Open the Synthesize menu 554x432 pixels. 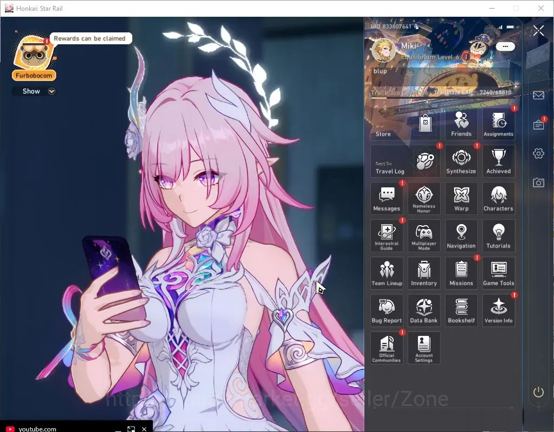(x=461, y=161)
